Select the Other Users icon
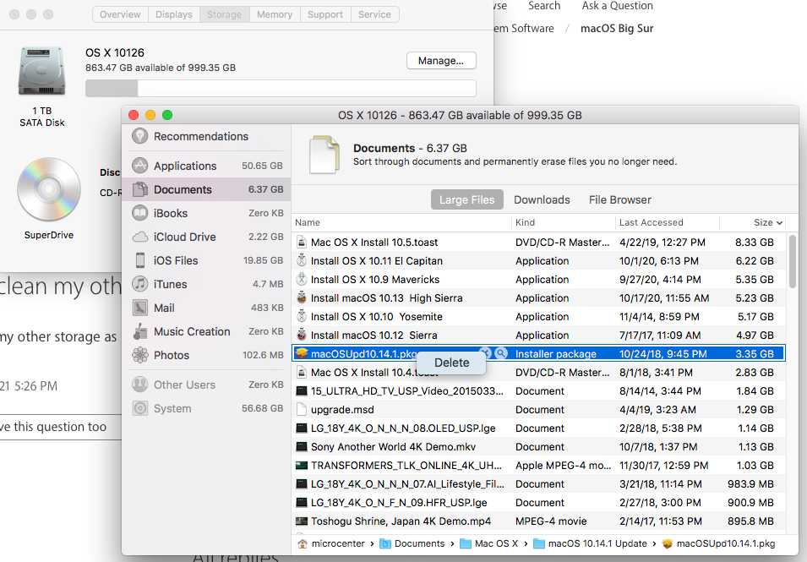 (140, 385)
